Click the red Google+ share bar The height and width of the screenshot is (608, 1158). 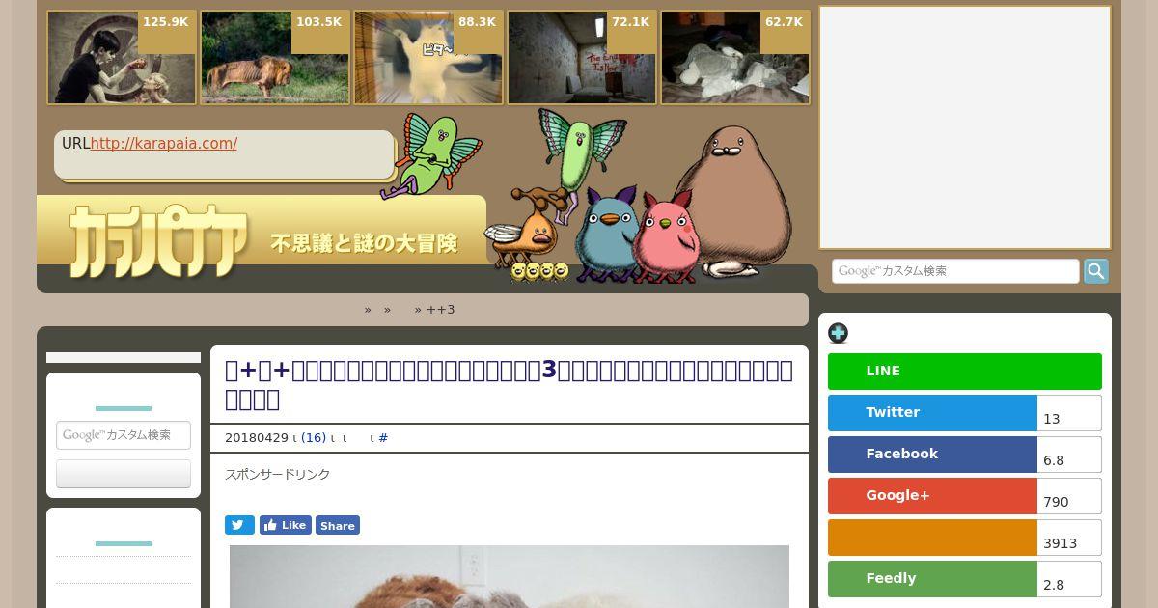[x=932, y=496]
